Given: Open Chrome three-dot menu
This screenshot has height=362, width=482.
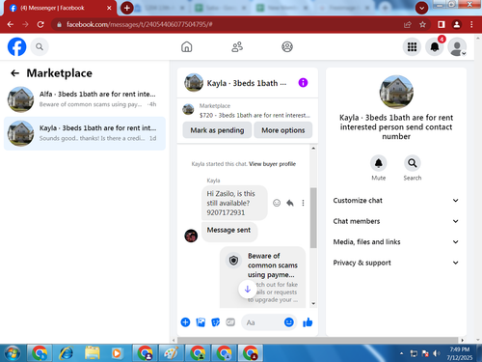Looking at the screenshot, I should point(471,24).
